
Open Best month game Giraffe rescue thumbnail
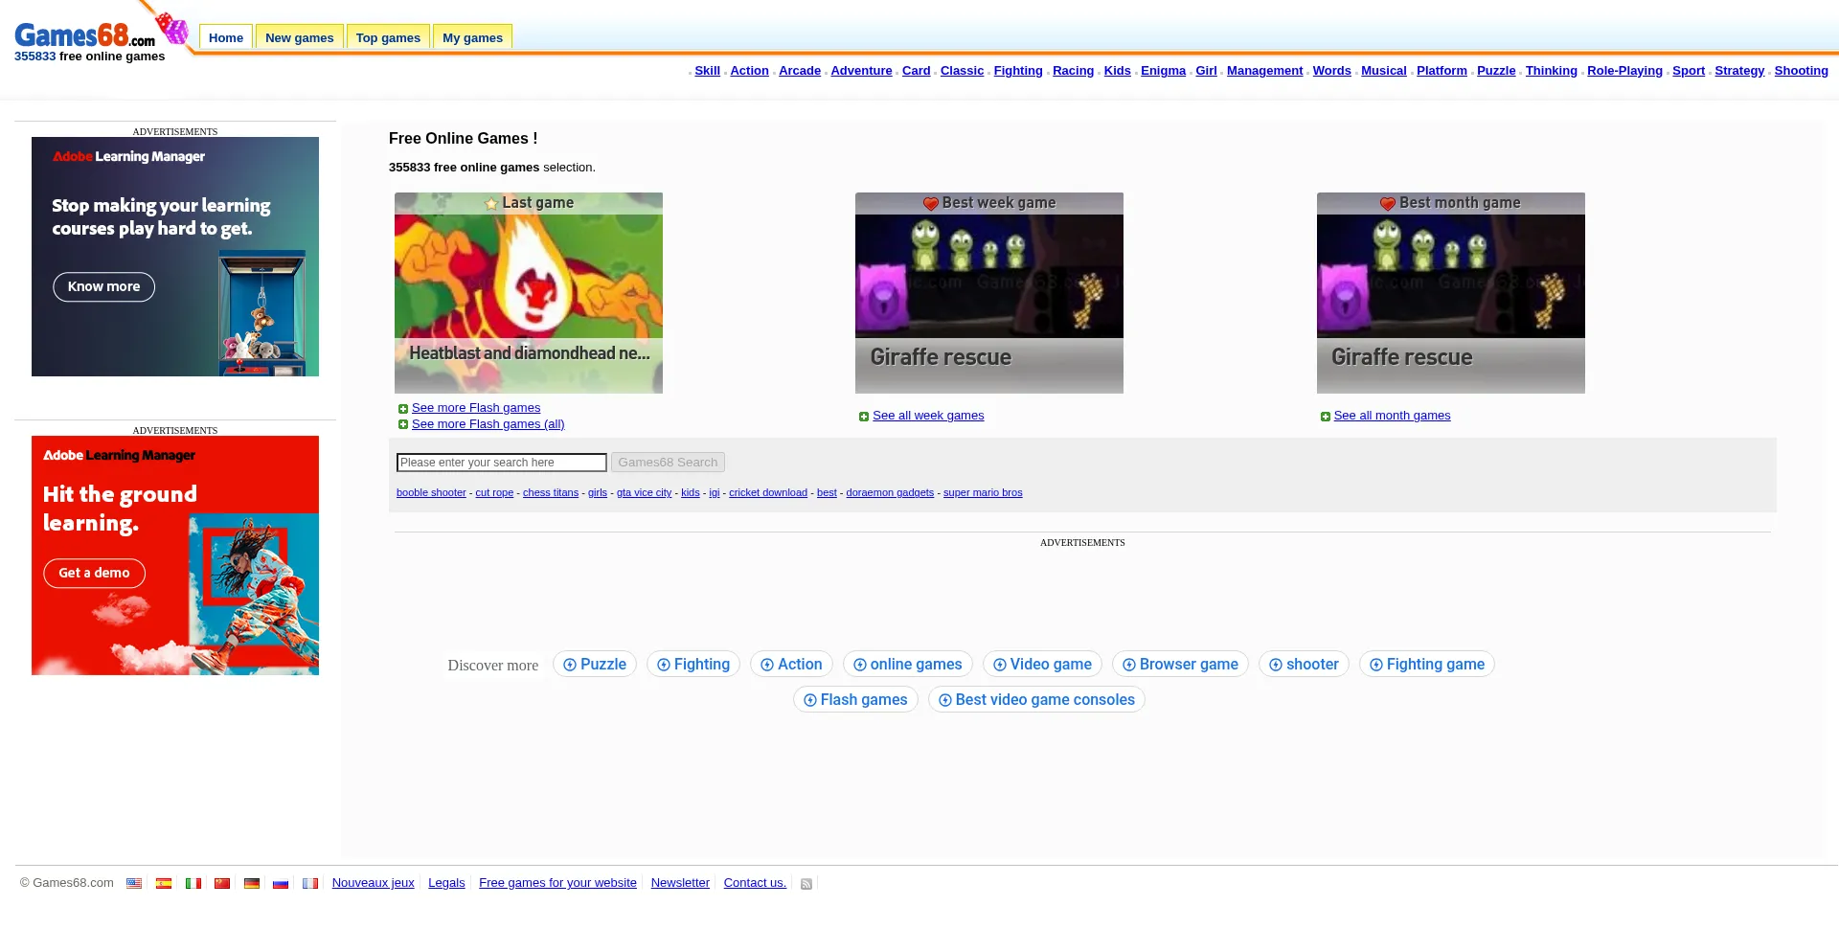1451,293
